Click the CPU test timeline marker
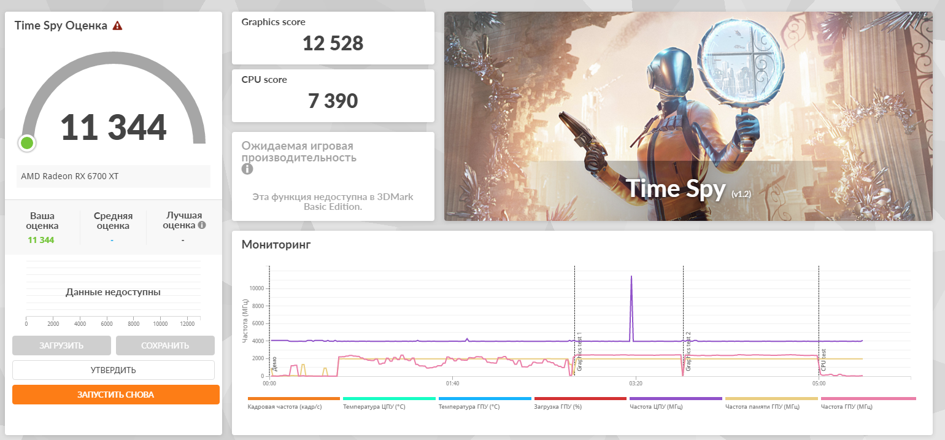Viewport: 945px width, 440px height. 824,360
